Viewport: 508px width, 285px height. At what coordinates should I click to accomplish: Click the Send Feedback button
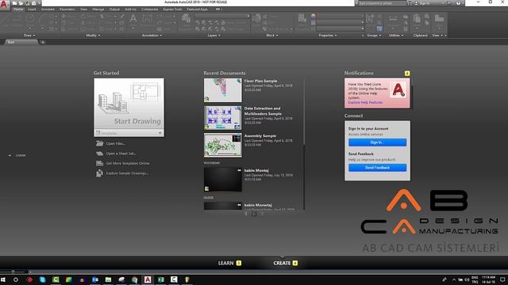377,167
